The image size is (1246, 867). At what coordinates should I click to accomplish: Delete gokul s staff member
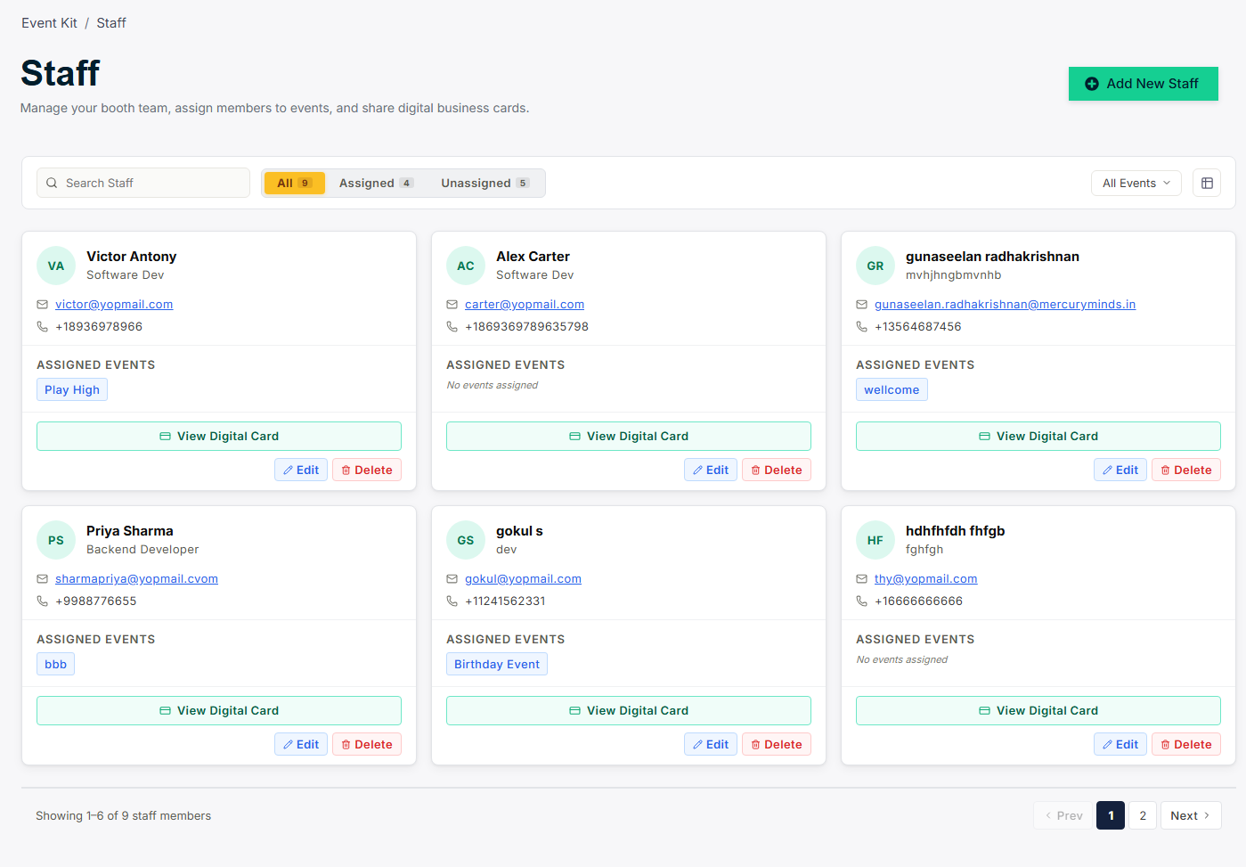[x=777, y=744]
